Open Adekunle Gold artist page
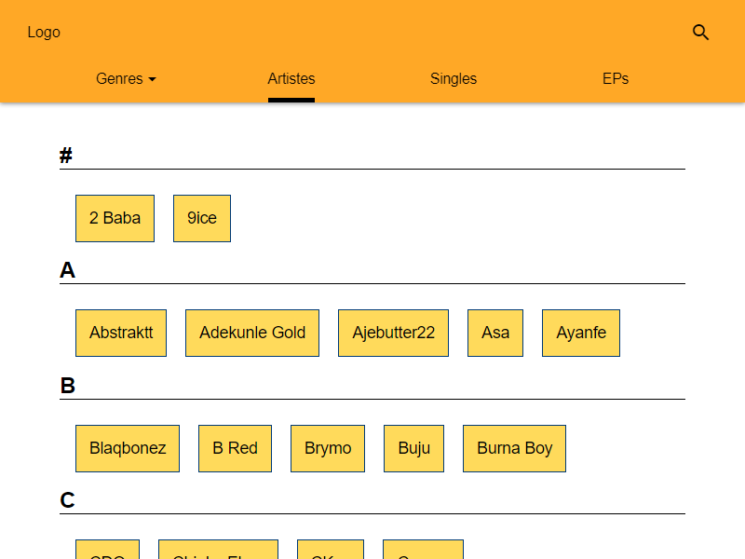 pyautogui.click(x=252, y=333)
